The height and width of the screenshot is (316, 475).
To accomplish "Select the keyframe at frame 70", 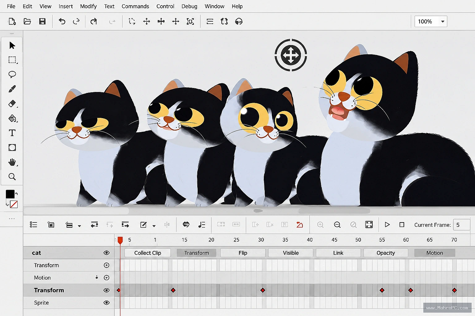I will pos(454,290).
